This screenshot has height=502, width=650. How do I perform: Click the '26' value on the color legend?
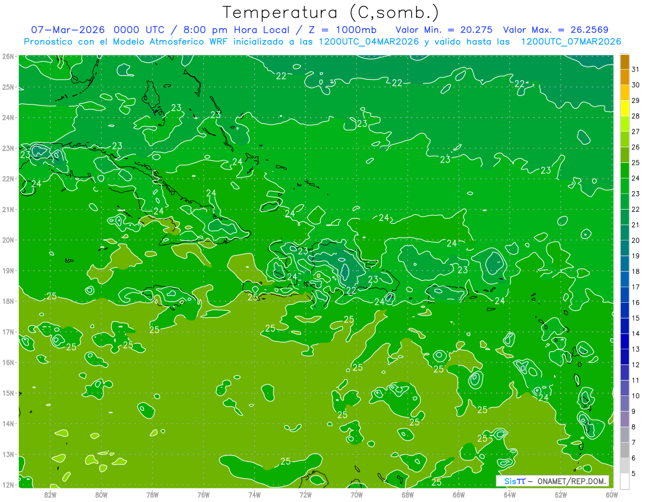636,147
